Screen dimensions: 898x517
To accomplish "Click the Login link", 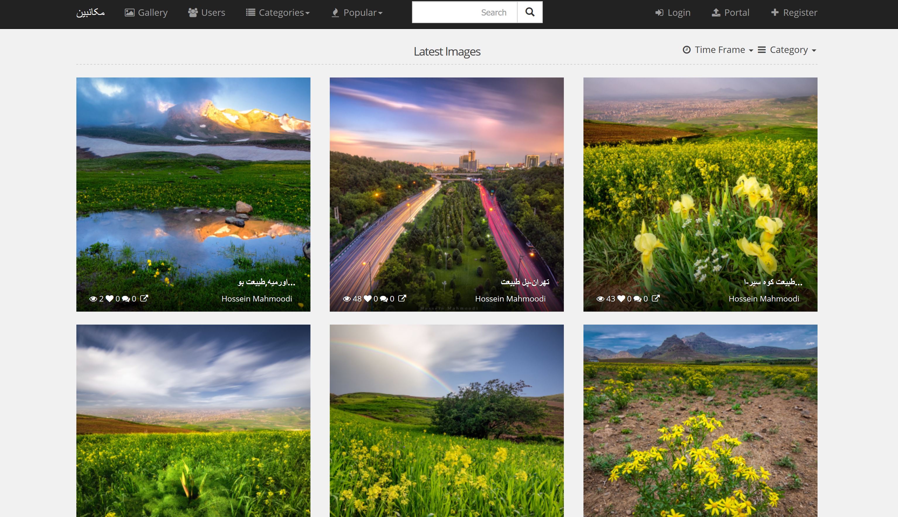I will click(673, 13).
